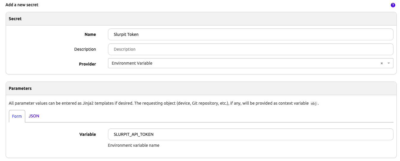This screenshot has width=400, height=161.
Task: Clear the Provider selection with the x icon
Action: pos(382,63)
